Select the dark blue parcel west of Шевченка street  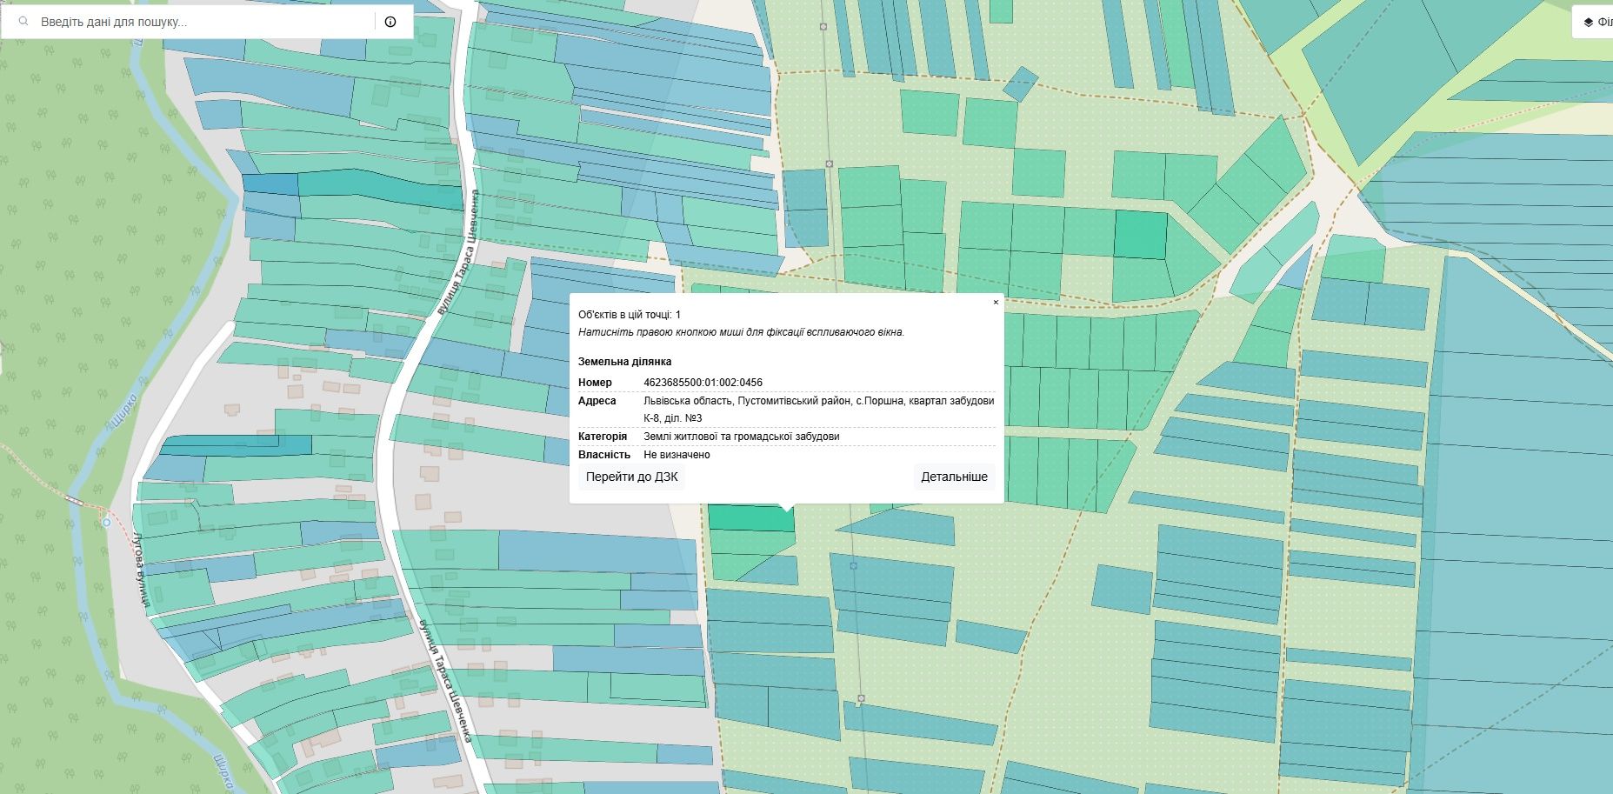pyautogui.click(x=270, y=183)
